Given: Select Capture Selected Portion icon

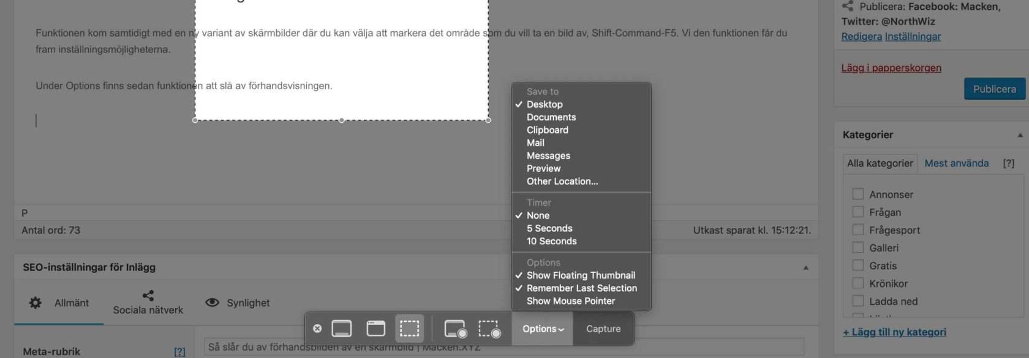Looking at the screenshot, I should click(409, 329).
